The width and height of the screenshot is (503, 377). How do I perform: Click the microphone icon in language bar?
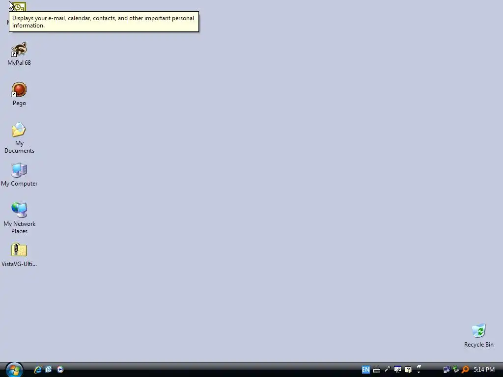(x=388, y=370)
